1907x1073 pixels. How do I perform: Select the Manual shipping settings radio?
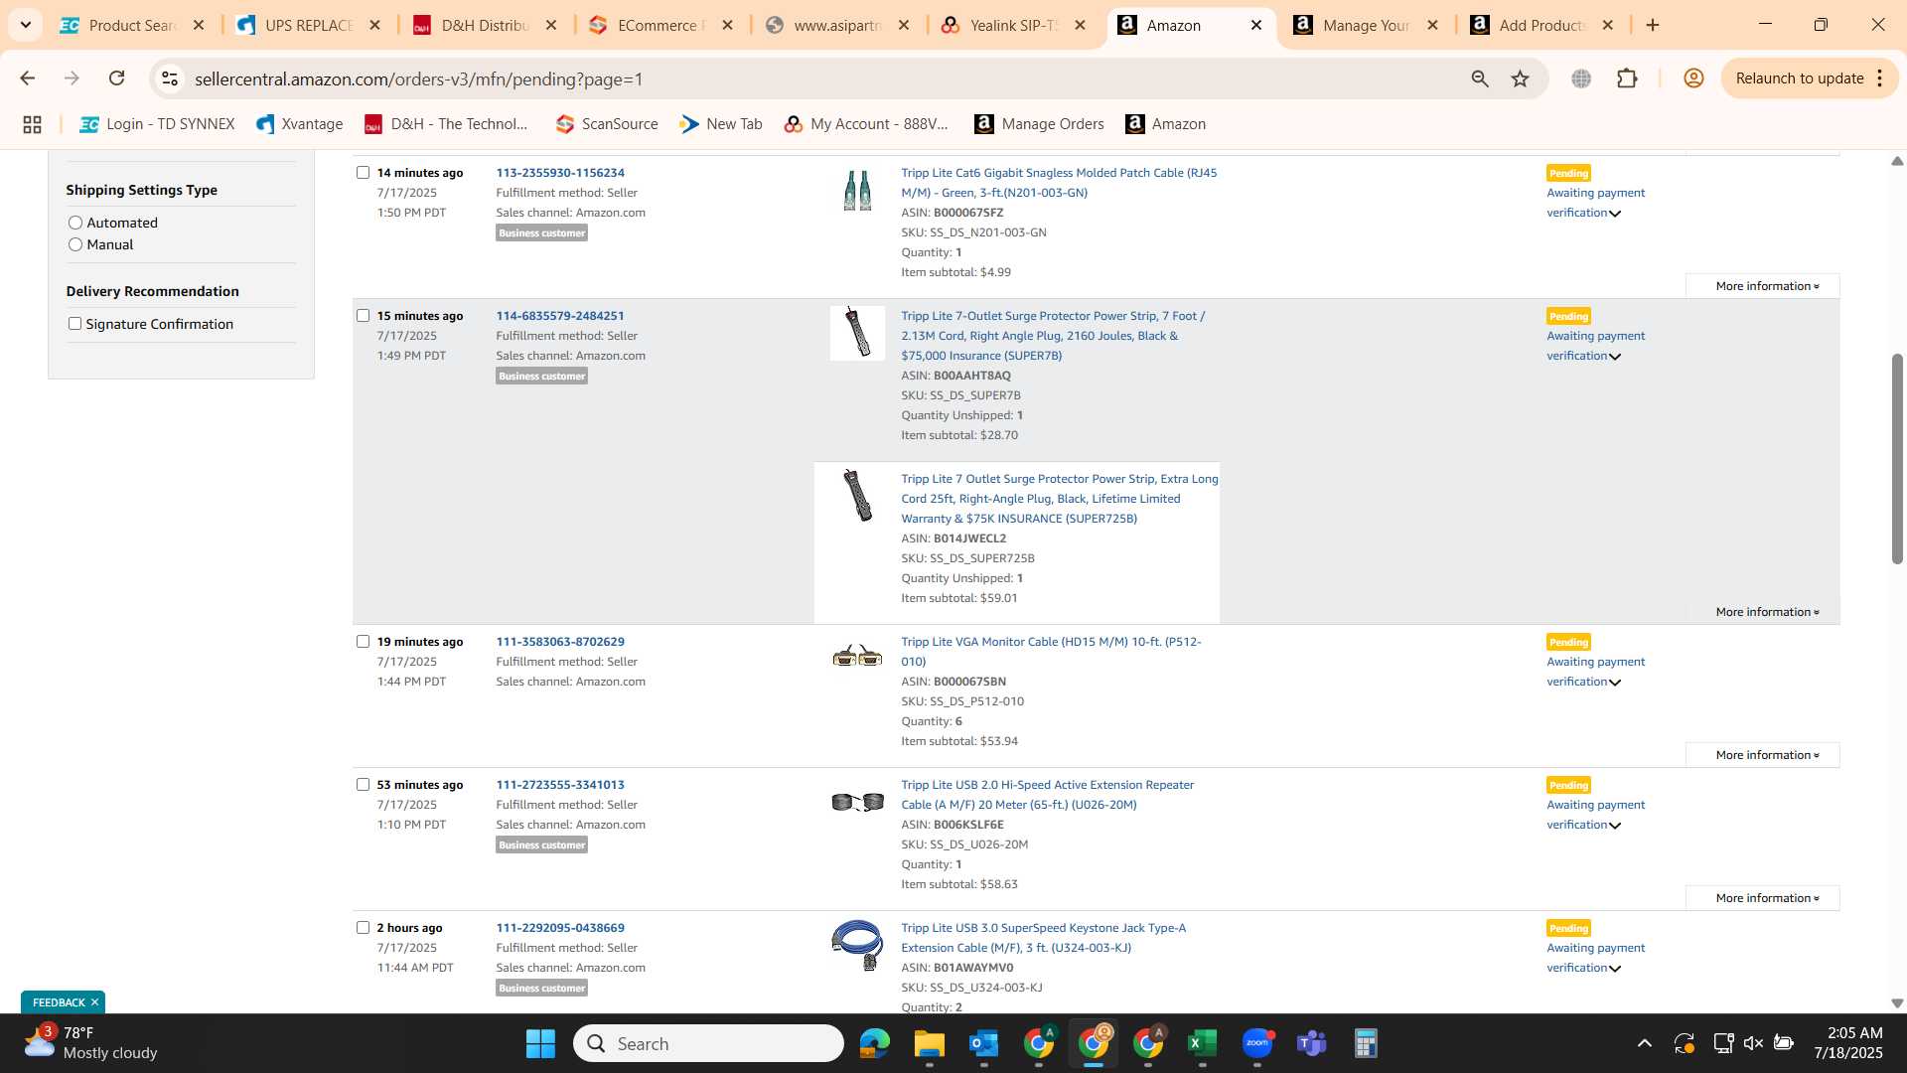pyautogui.click(x=75, y=244)
